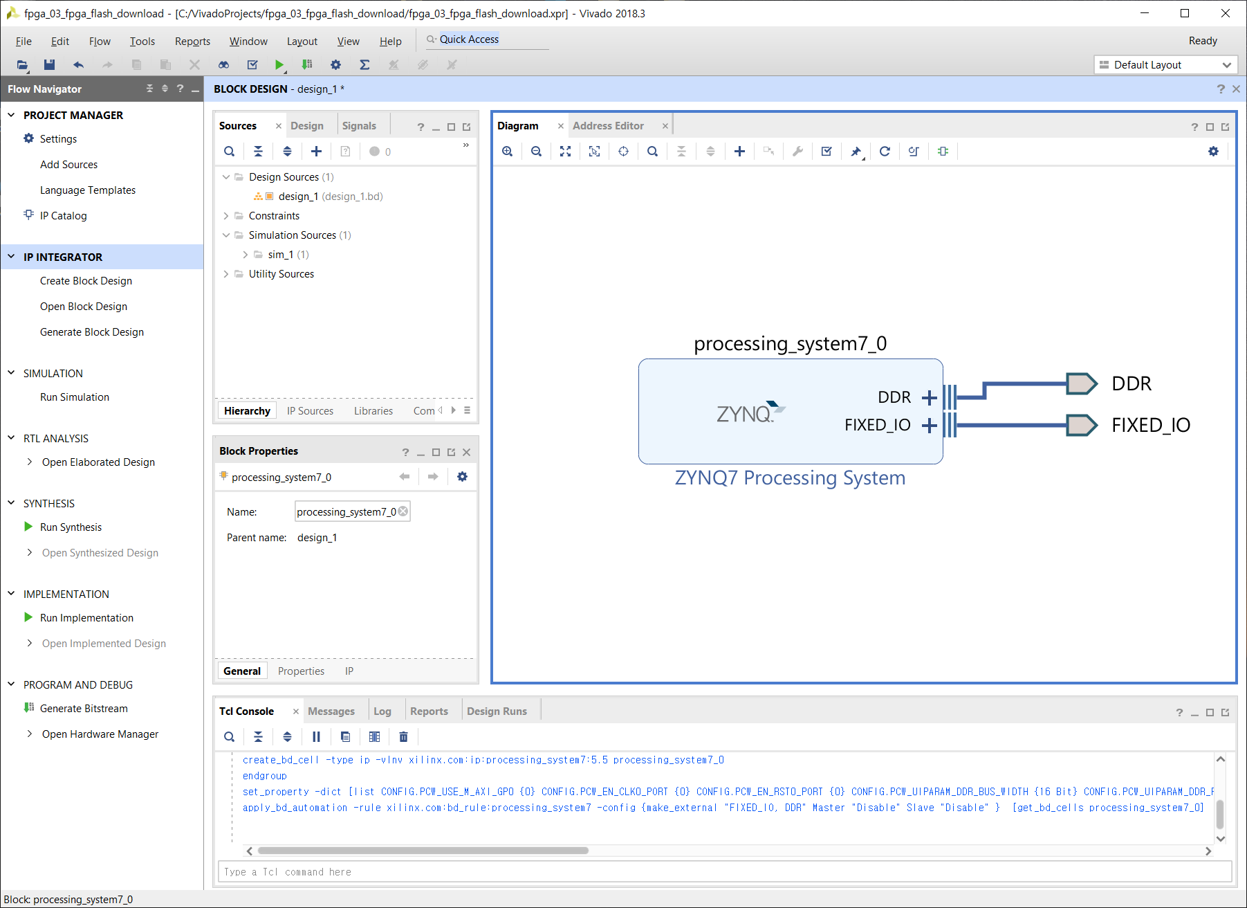
Task: Open the Flow menu
Action: coord(100,42)
